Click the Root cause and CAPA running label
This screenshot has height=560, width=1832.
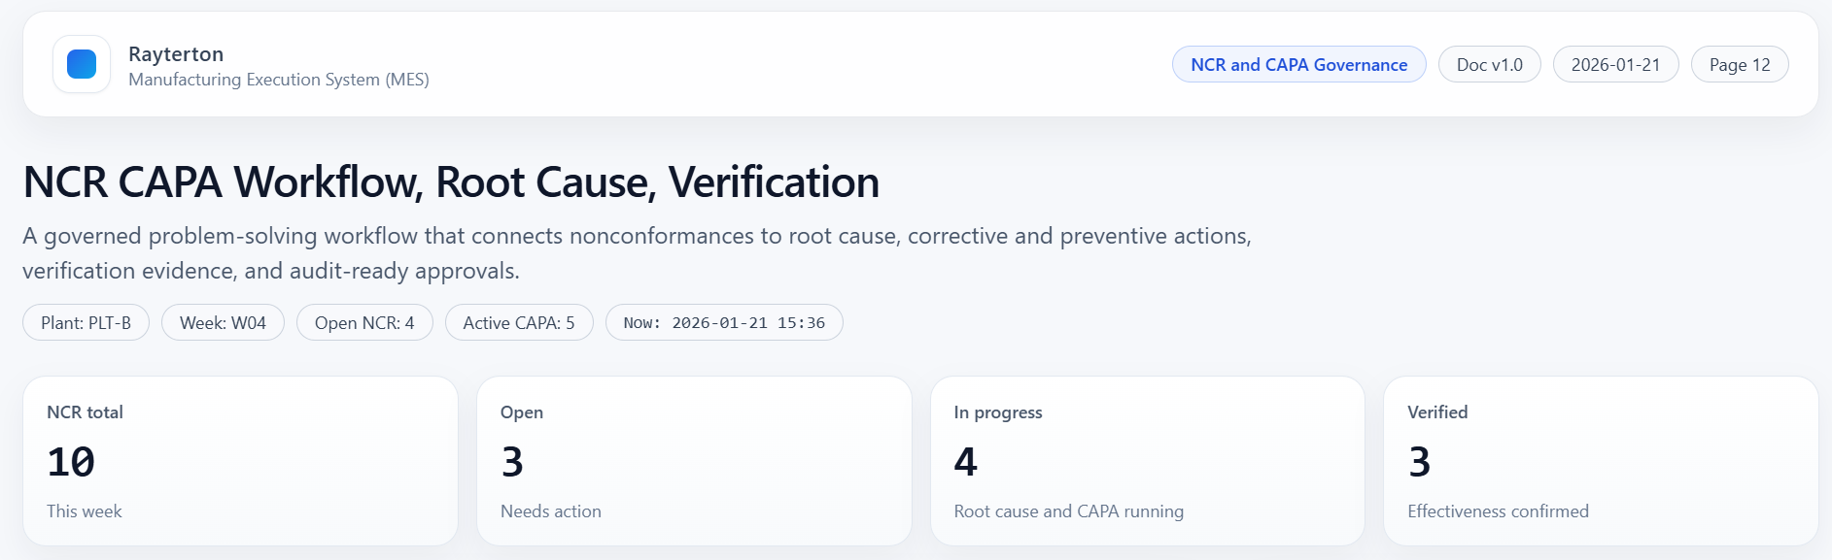(1068, 511)
